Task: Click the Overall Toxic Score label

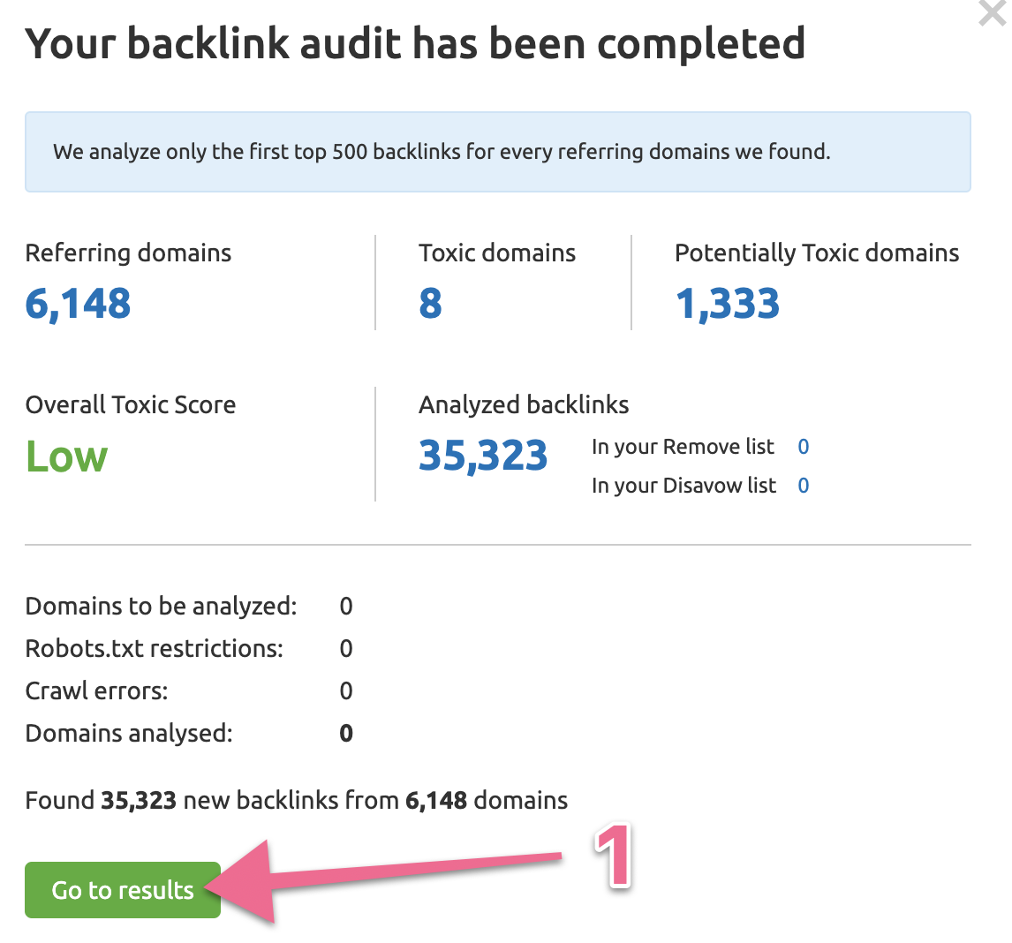Action: point(131,405)
